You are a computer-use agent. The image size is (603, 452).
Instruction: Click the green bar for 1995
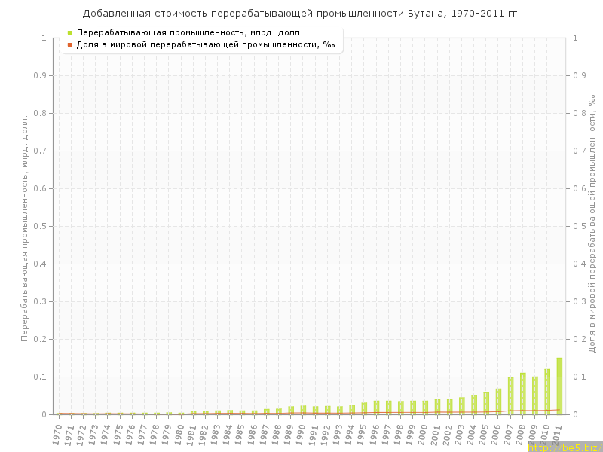(364, 408)
